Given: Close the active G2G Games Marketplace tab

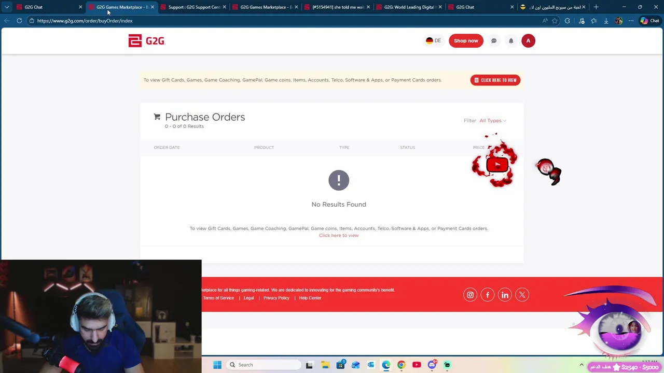Looking at the screenshot, I should click(153, 7).
